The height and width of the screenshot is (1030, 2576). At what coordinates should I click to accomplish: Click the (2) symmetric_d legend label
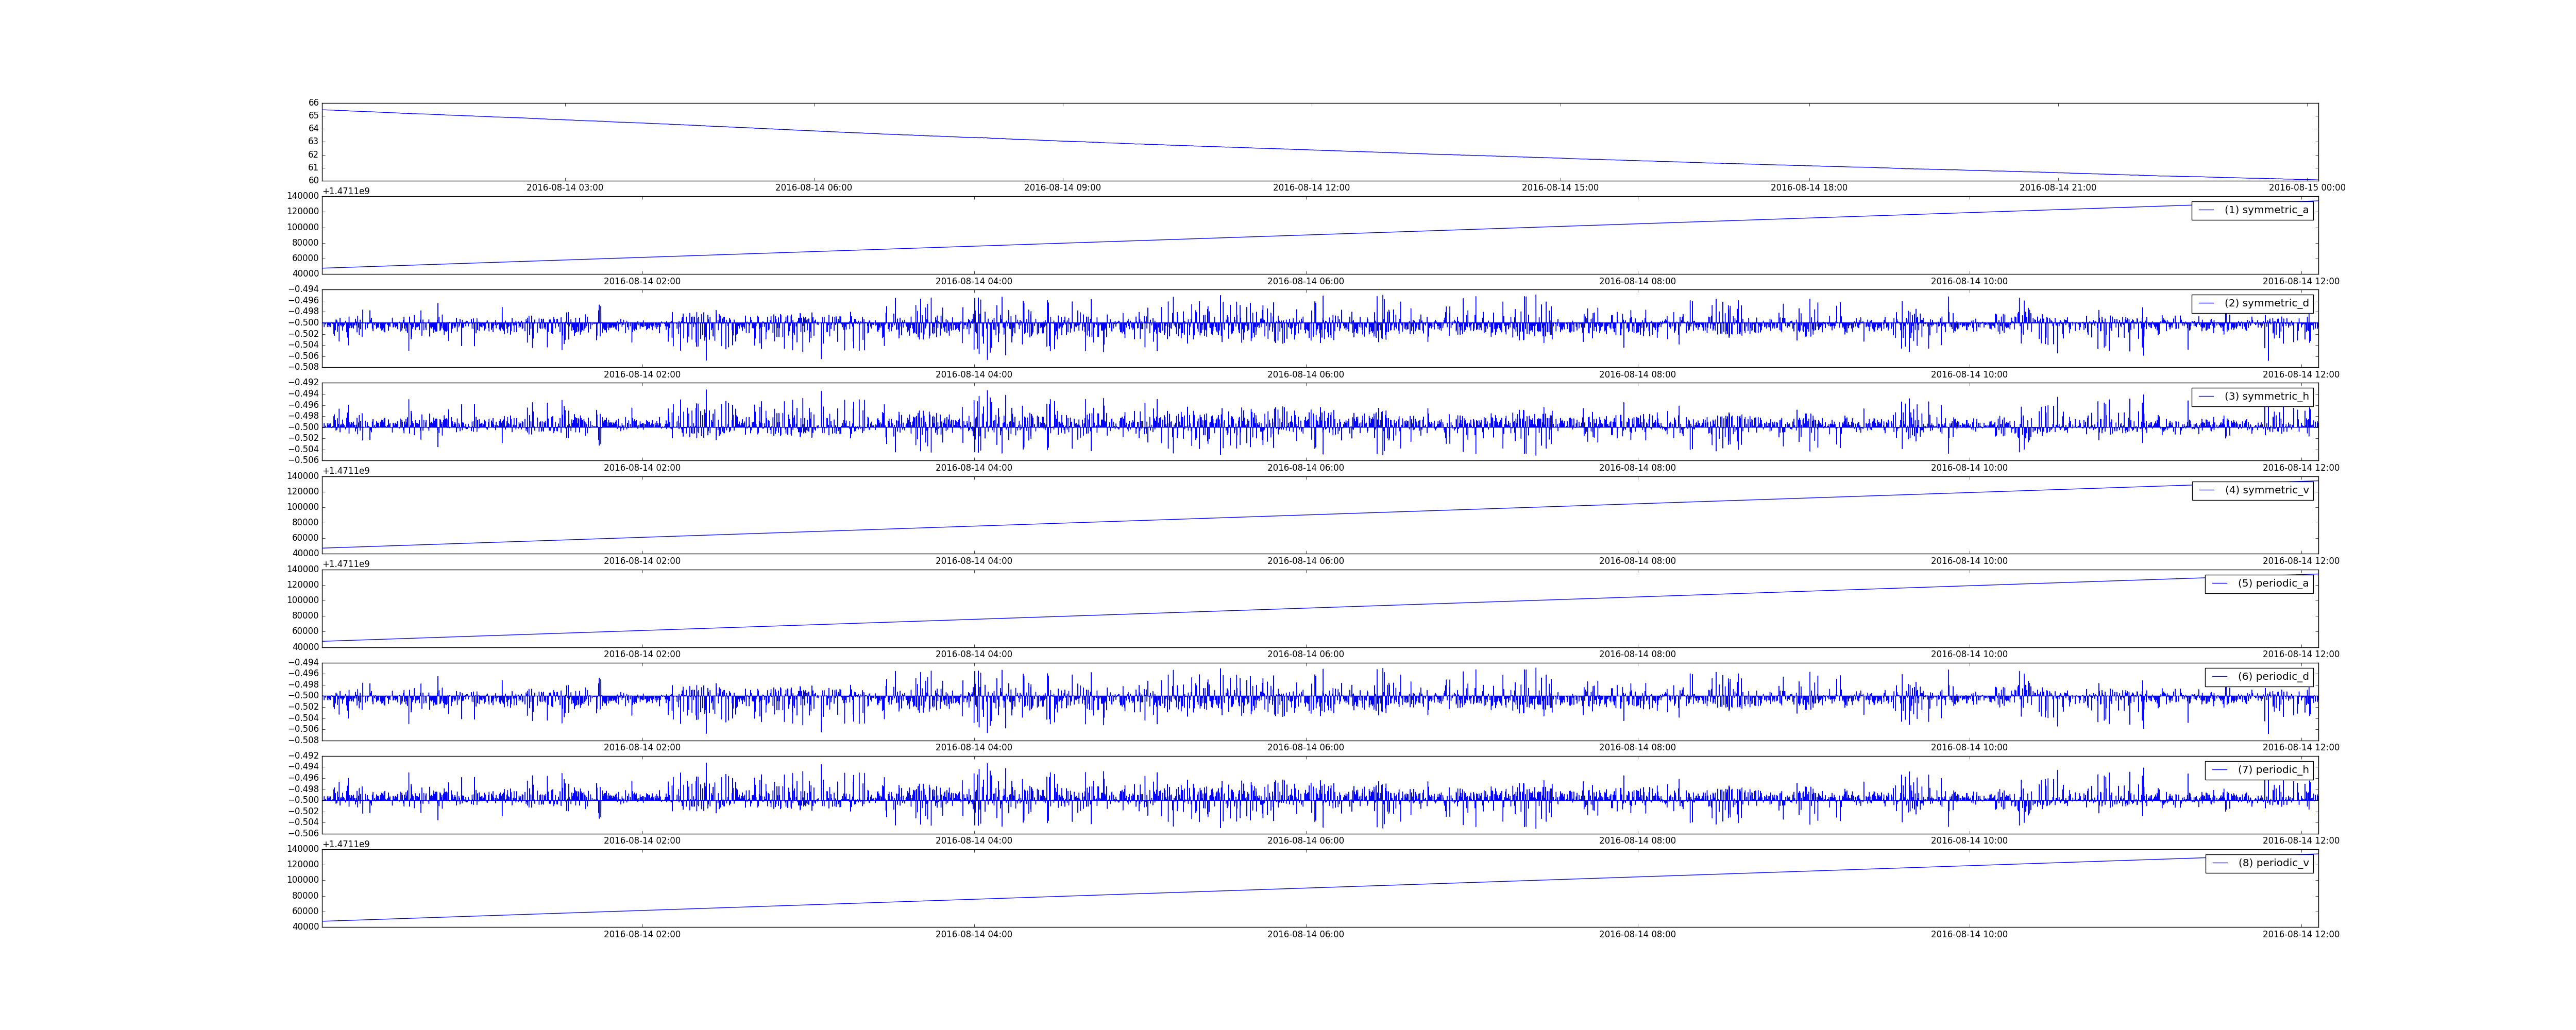coord(2266,303)
